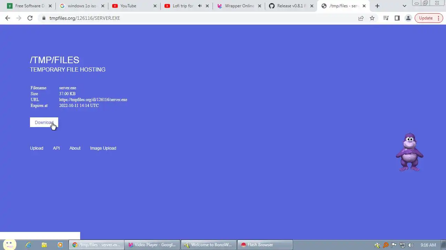
Task: Open the file explorer taskbar icon
Action: click(44, 245)
